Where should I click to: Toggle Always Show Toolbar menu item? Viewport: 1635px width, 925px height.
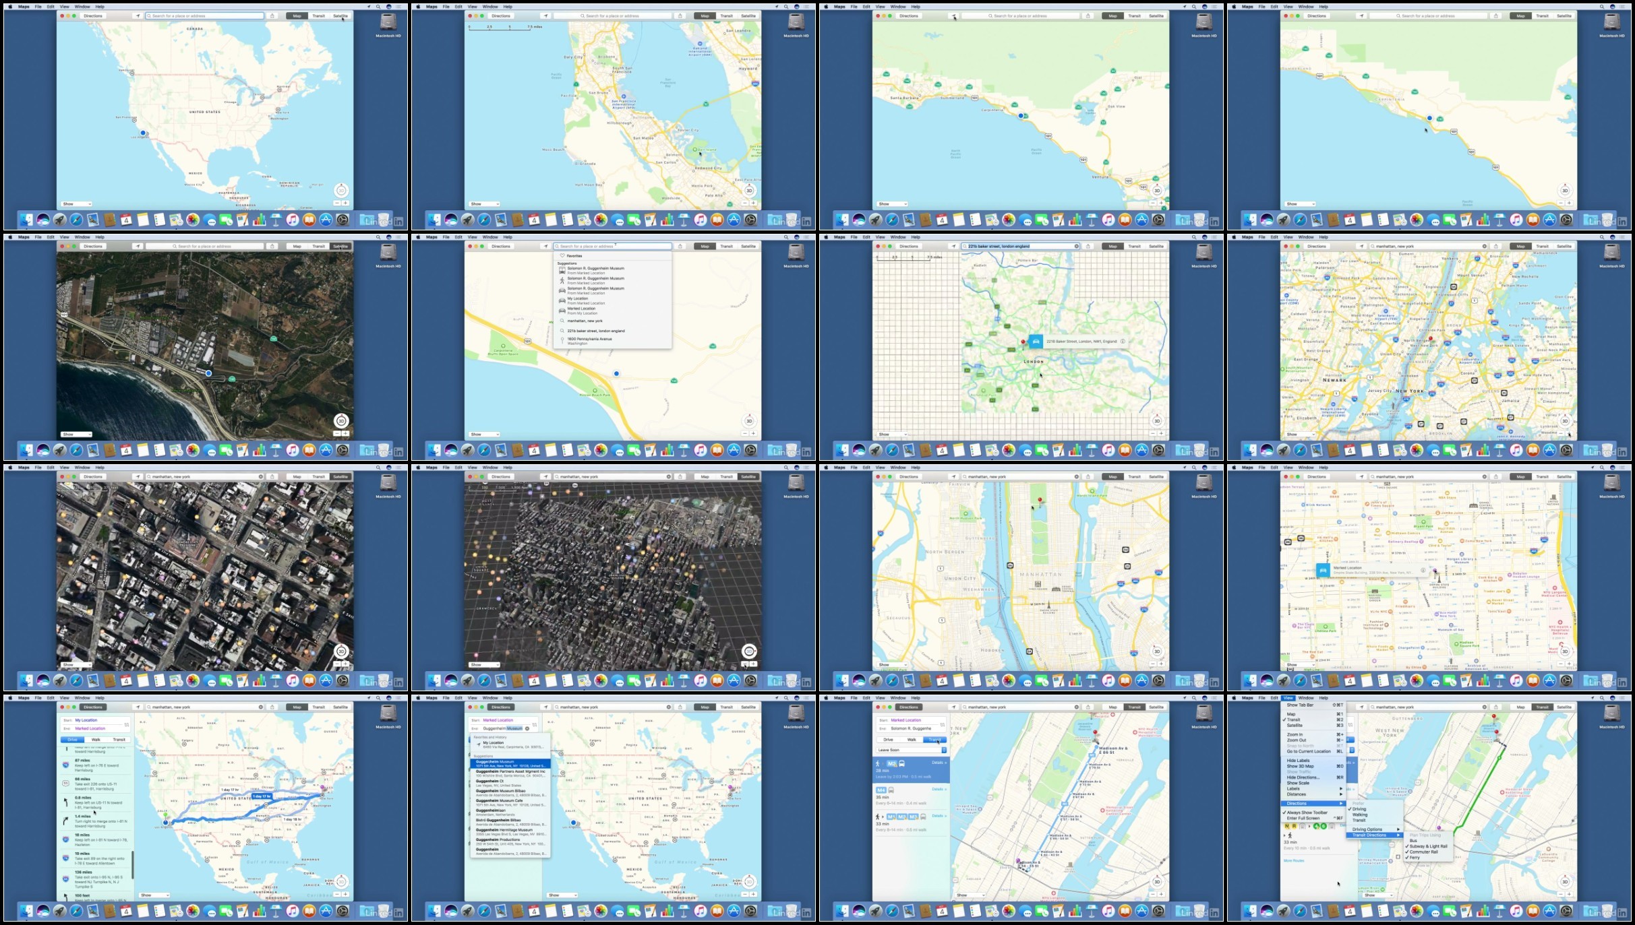pyautogui.click(x=1307, y=812)
